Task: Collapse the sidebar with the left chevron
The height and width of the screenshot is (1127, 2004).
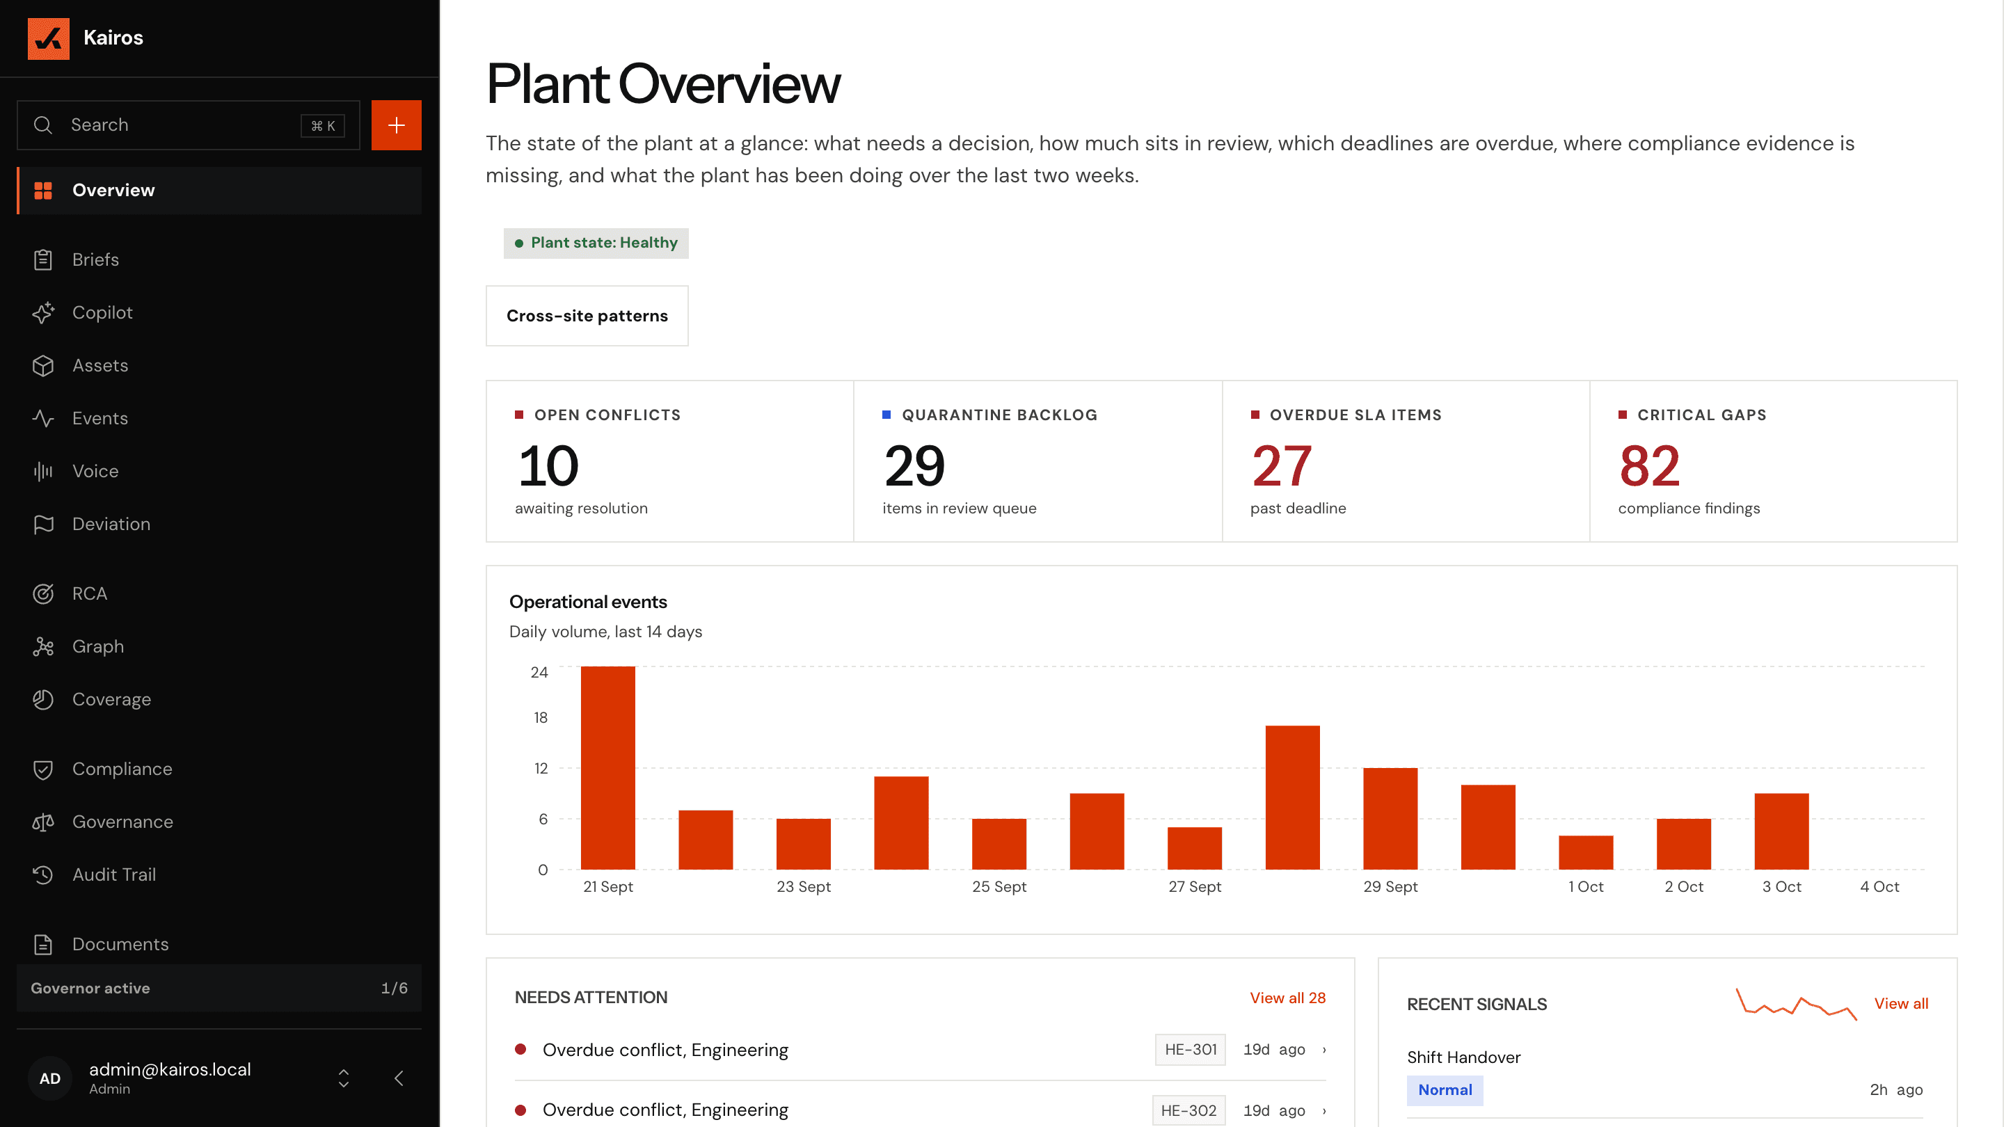Action: 399,1078
